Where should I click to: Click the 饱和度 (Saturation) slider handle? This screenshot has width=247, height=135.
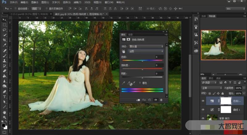click(x=142, y=70)
